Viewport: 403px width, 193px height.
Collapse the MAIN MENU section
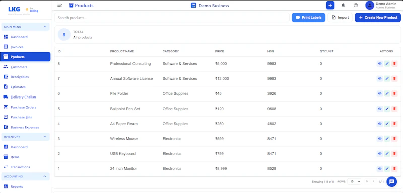coord(26,27)
